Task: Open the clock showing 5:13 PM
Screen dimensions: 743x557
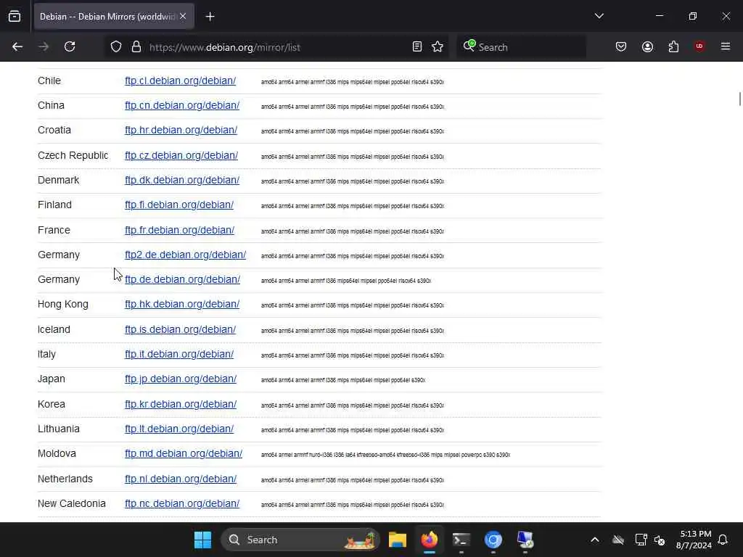Action: tap(694, 540)
